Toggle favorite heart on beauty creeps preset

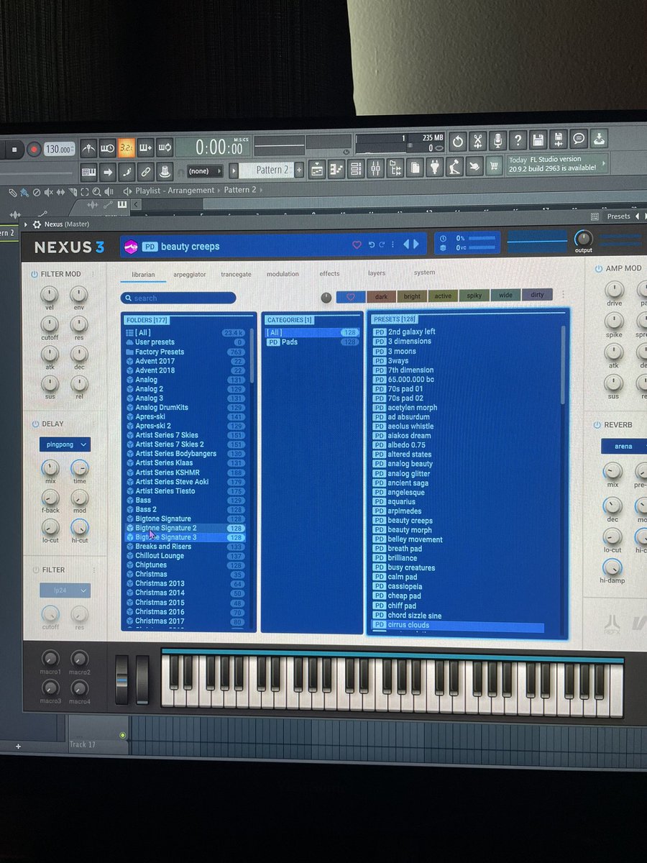click(357, 245)
